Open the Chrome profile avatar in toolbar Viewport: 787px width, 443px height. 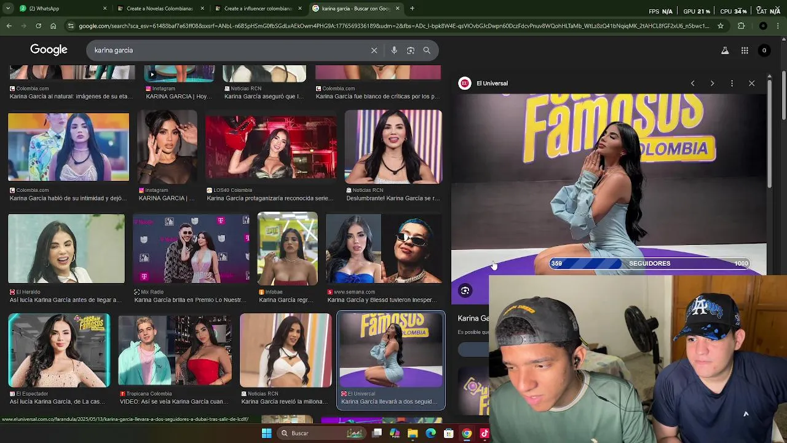[763, 26]
